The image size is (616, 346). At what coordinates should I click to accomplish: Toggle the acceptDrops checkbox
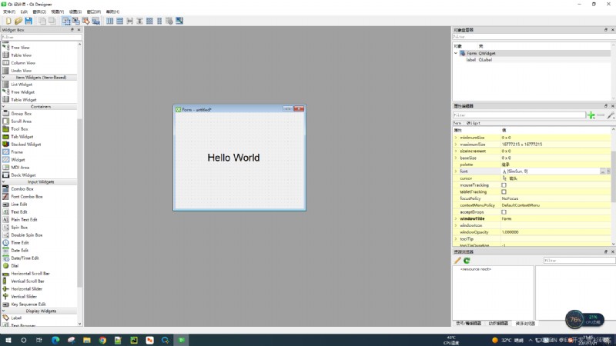tap(504, 212)
